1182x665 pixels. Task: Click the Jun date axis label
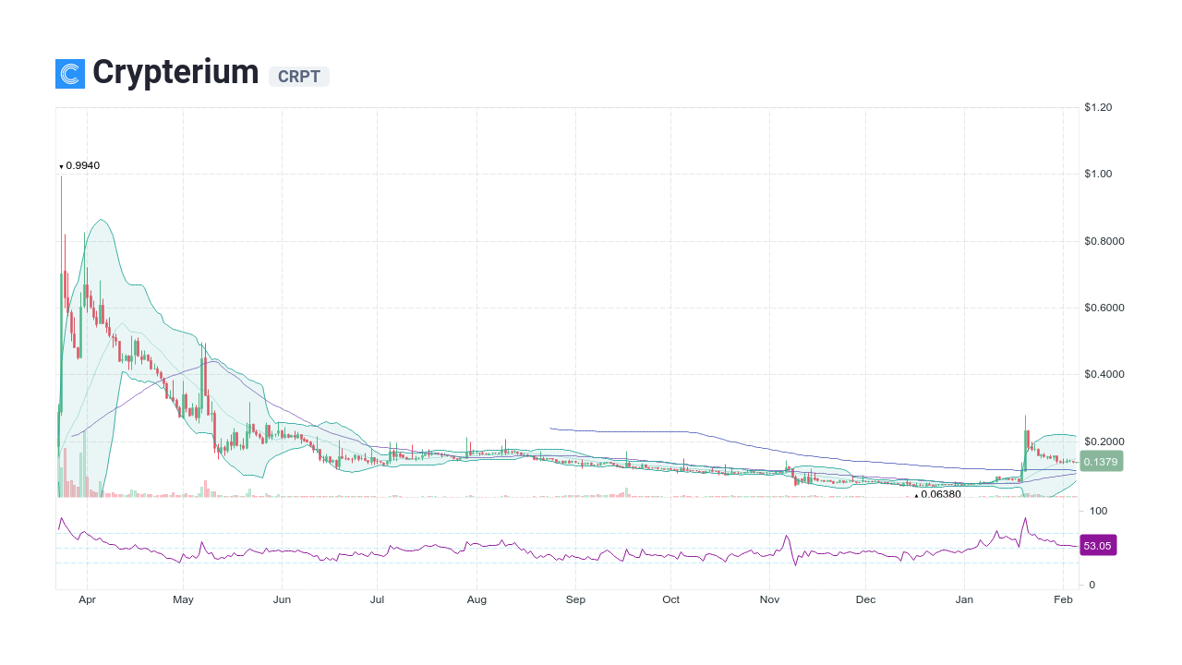283,599
